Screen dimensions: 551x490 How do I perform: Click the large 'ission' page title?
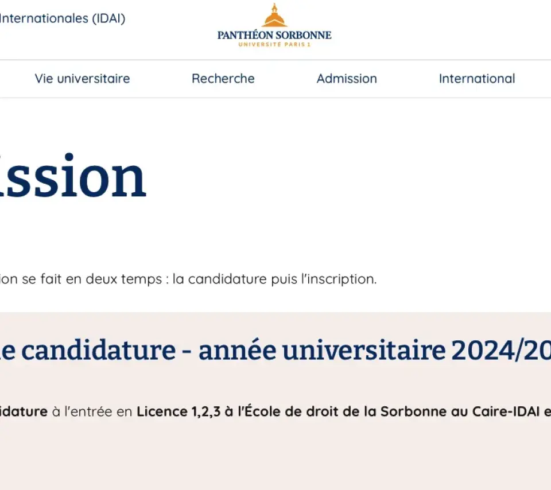click(x=73, y=176)
